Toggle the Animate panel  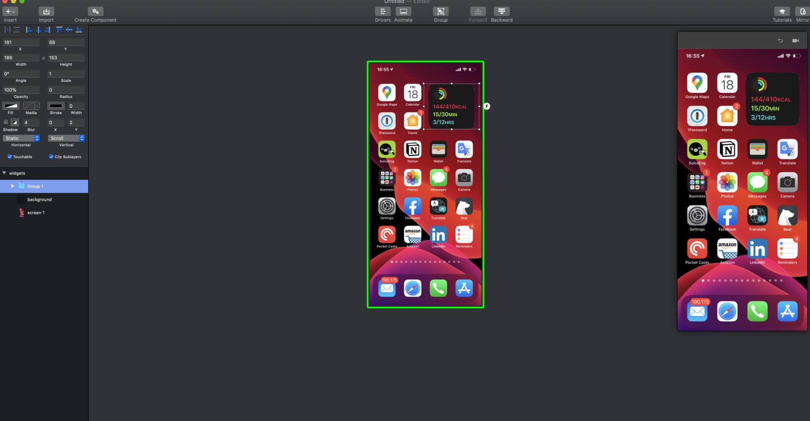tap(404, 11)
